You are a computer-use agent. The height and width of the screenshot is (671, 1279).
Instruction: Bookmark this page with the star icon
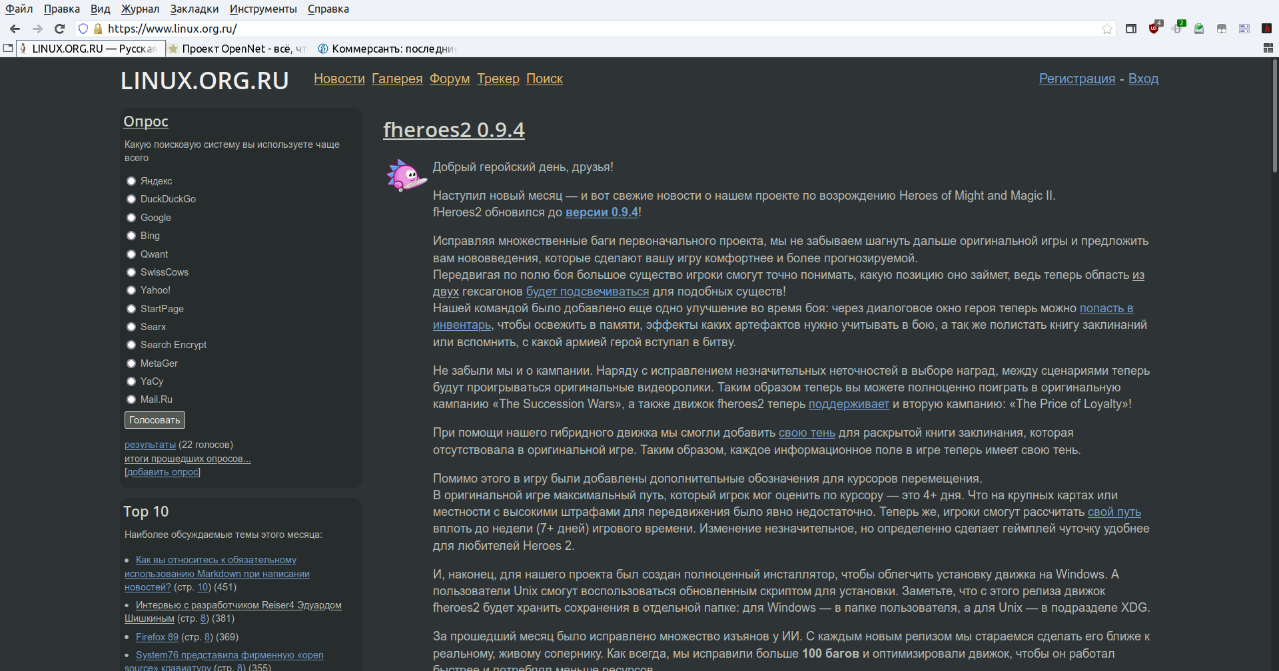click(1107, 29)
